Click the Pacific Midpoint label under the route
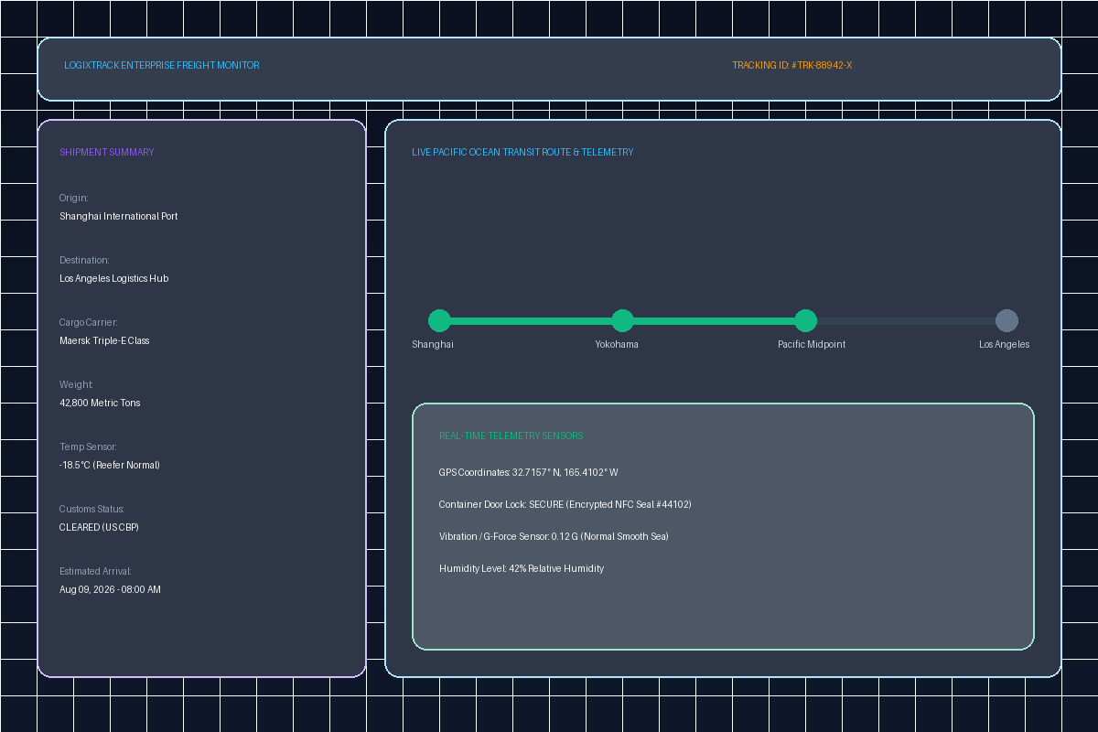1098x732 pixels. (x=812, y=344)
